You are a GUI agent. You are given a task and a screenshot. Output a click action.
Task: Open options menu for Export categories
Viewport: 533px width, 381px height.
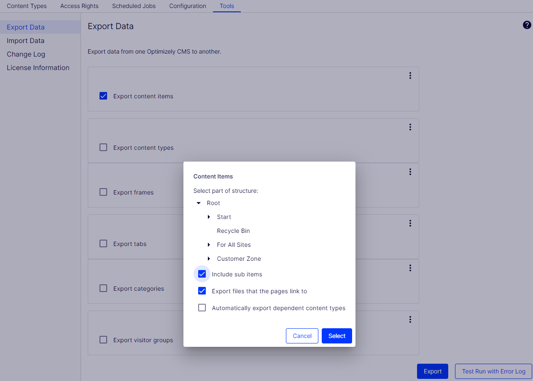click(x=410, y=268)
